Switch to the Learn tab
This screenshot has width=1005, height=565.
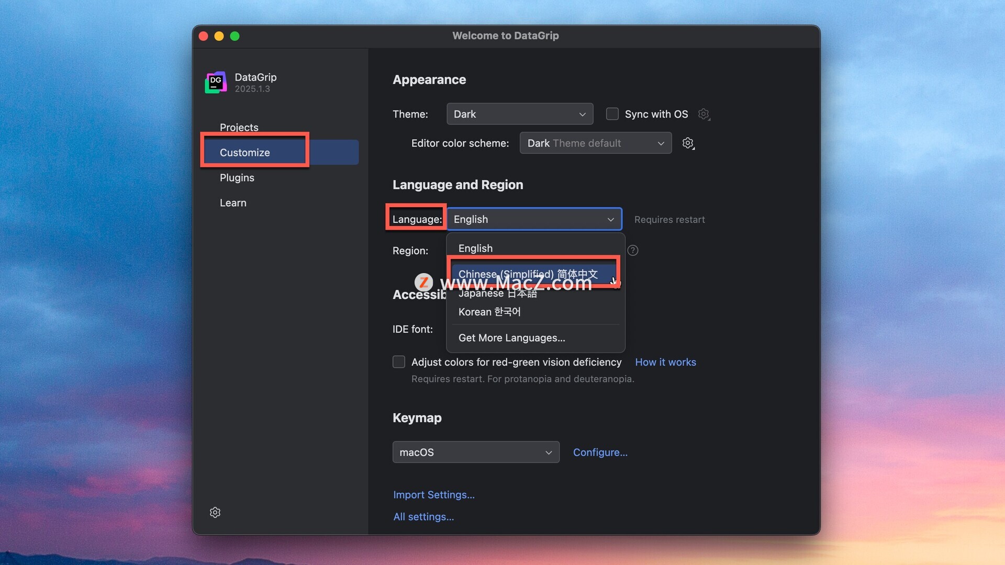pos(281,203)
